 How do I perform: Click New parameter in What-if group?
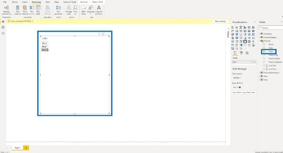coord(58,10)
